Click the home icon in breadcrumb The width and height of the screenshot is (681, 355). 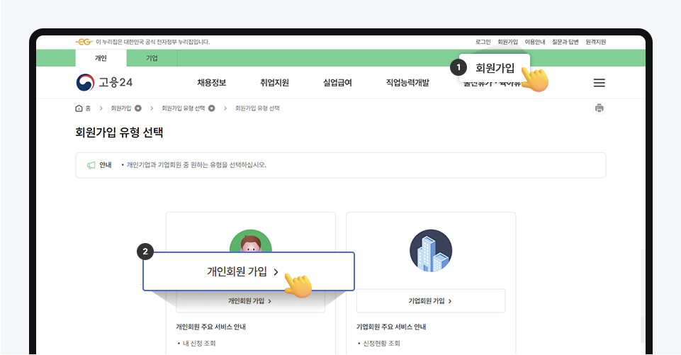coord(79,108)
